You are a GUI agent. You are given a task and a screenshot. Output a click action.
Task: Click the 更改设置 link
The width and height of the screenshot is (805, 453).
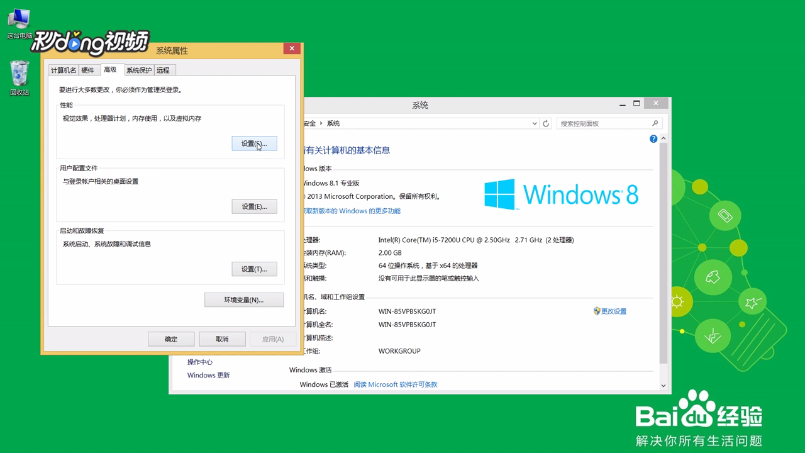point(614,311)
